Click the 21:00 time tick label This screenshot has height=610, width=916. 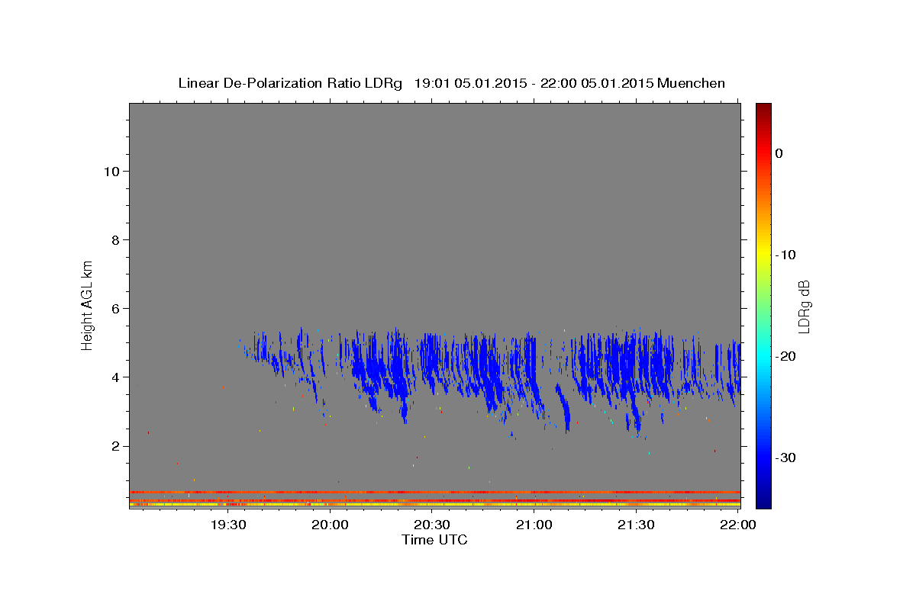[x=534, y=525]
